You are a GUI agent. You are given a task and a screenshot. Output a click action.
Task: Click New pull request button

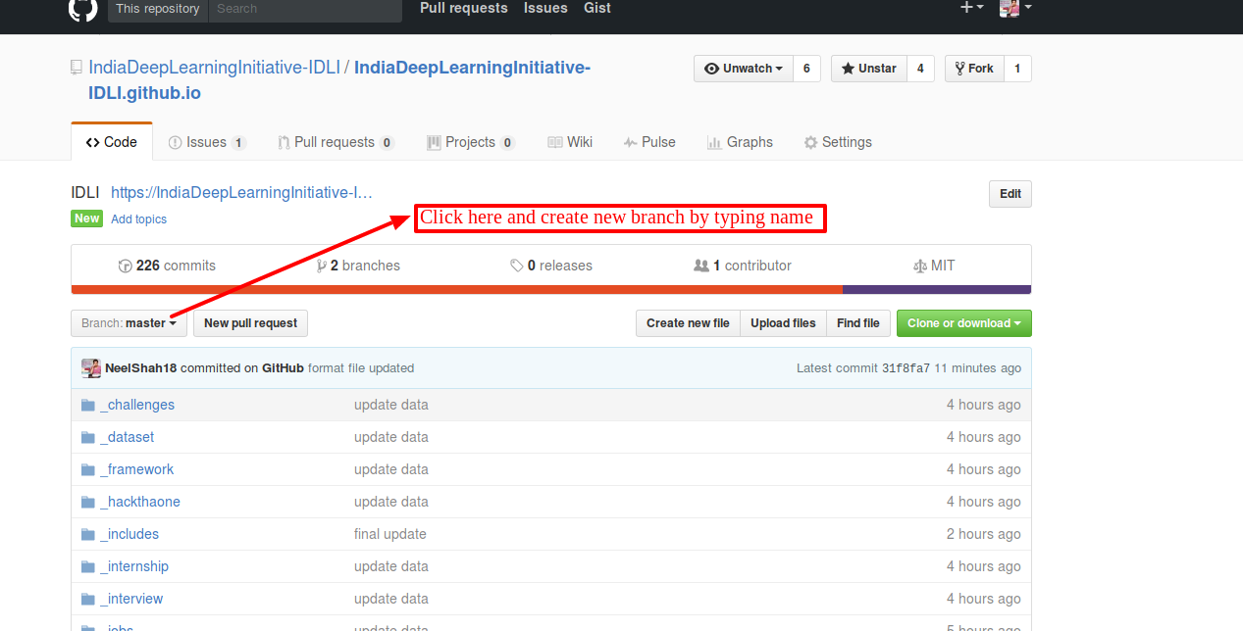pos(251,323)
